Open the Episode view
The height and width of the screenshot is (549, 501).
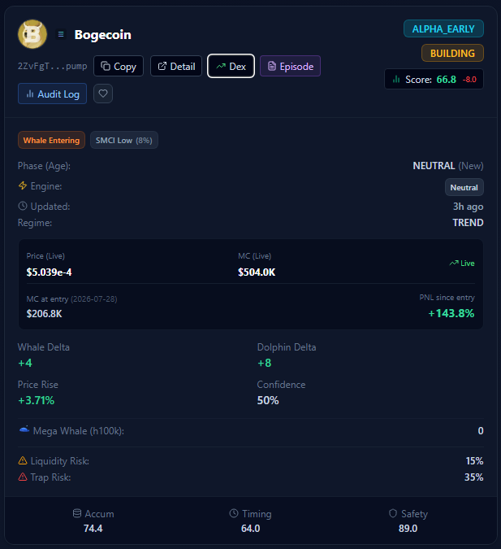point(290,66)
